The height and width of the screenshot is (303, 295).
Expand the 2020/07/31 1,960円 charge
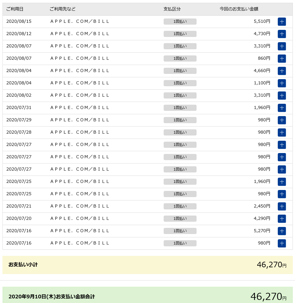pos(282,108)
